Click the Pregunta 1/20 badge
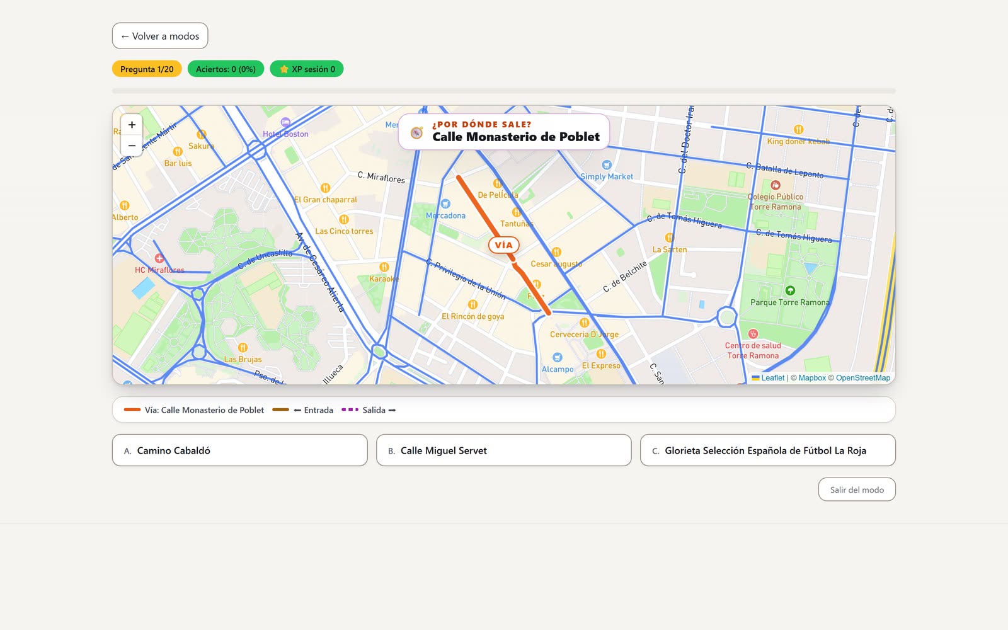The height and width of the screenshot is (630, 1008). (147, 69)
